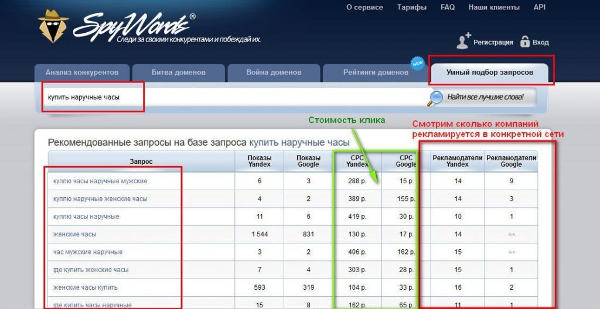600x309 pixels.
Task: Click Рекламодатели Yandex column header
Action: [458, 162]
